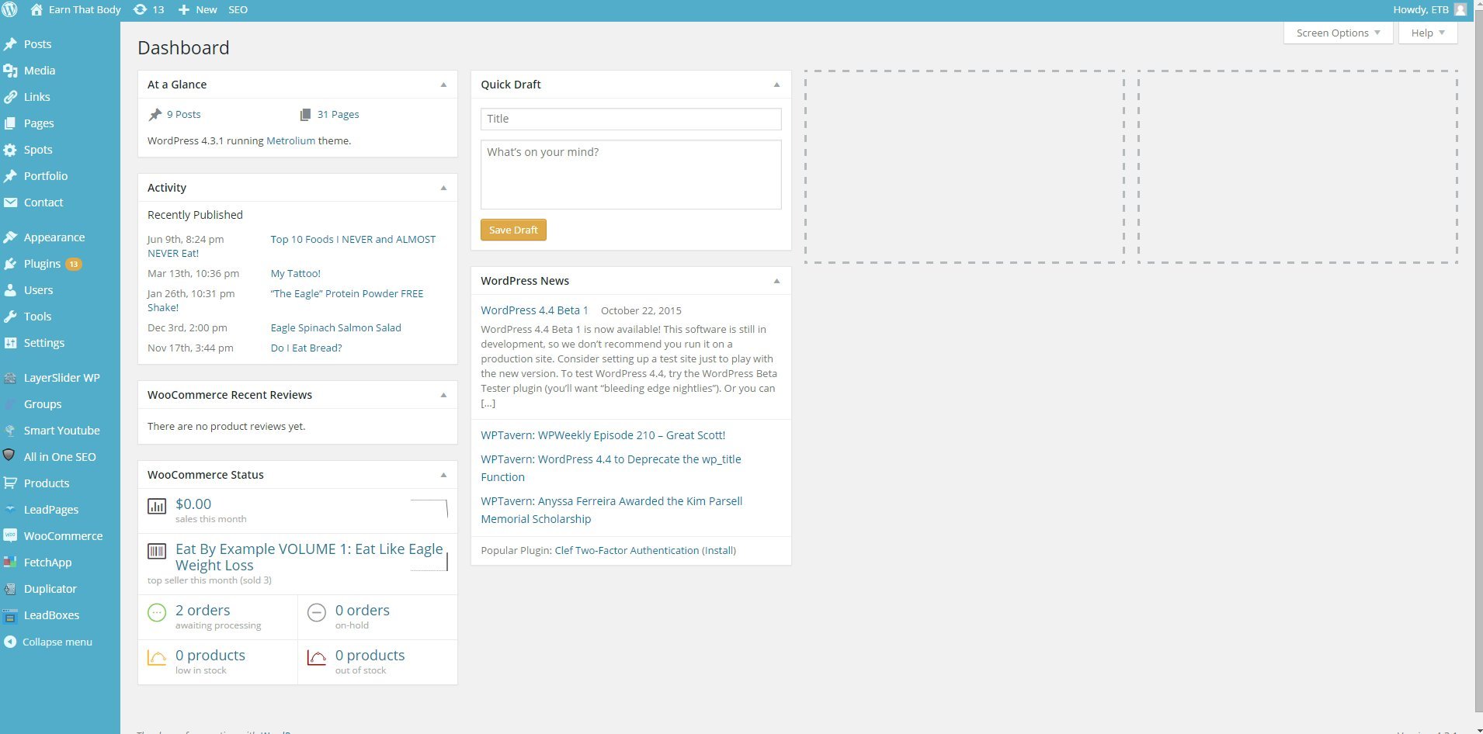Open the WordPress 4.4 Beta 1 news link
1483x734 pixels.
click(x=534, y=310)
